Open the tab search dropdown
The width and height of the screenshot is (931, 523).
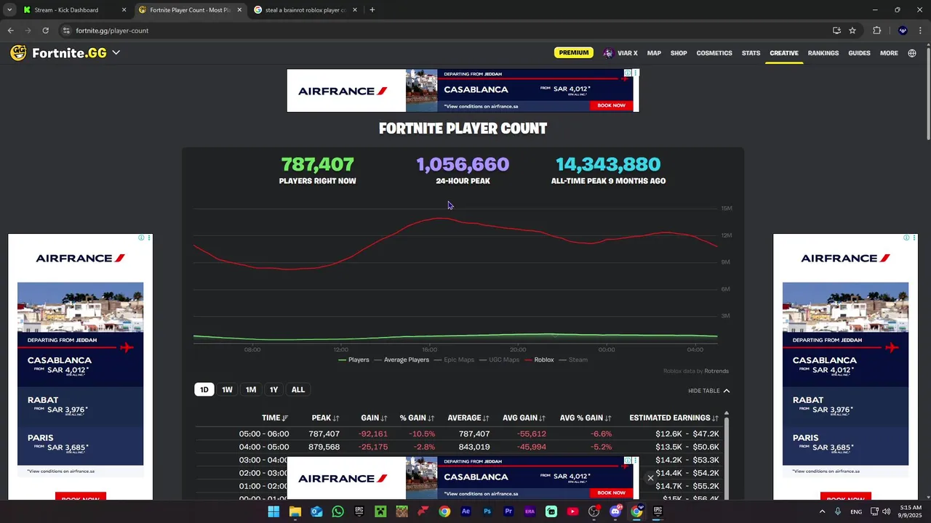[x=9, y=10]
